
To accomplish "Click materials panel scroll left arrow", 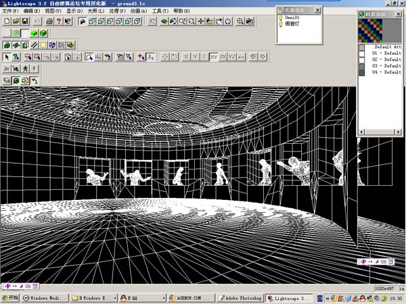I will tap(361, 132).
